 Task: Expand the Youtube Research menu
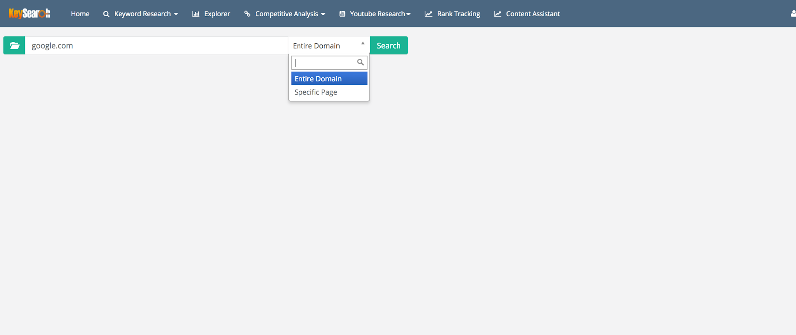coord(375,14)
